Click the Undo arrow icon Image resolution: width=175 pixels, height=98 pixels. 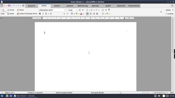[14, 5]
